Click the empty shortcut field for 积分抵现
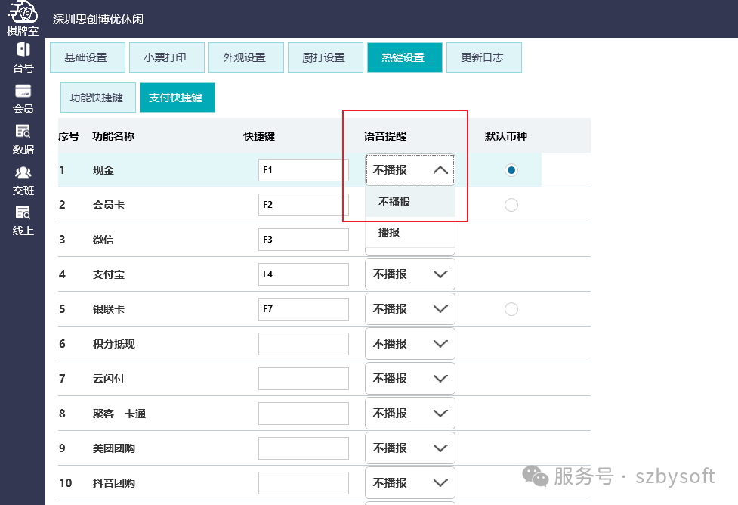 pyautogui.click(x=303, y=343)
